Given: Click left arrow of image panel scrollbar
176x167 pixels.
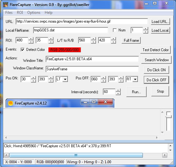Looking at the screenshot, I should click(6, 137).
